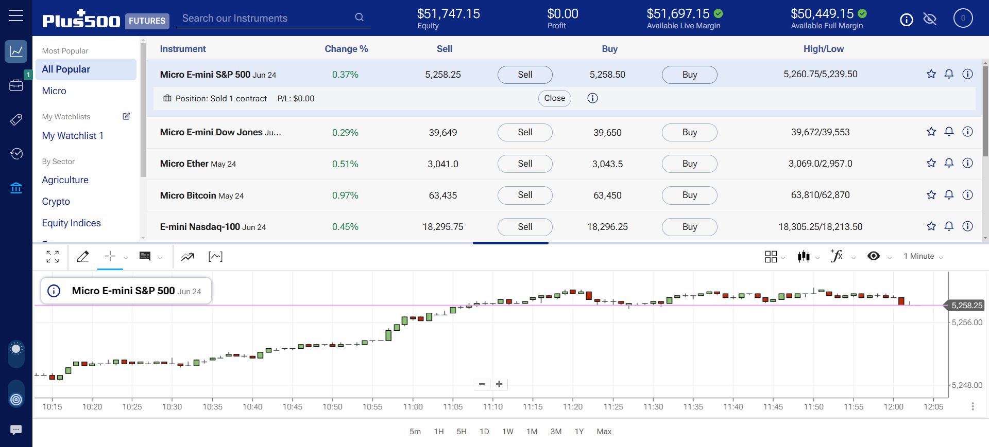
Task: Hide balances with the crossed-eye icon
Action: [x=930, y=20]
